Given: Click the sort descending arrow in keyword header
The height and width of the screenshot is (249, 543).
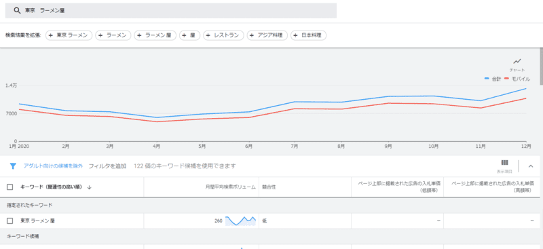Looking at the screenshot, I should click(x=89, y=187).
